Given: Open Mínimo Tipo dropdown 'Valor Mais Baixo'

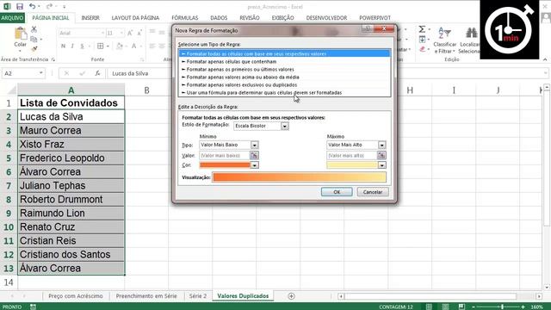Looking at the screenshot, I should pos(255,145).
